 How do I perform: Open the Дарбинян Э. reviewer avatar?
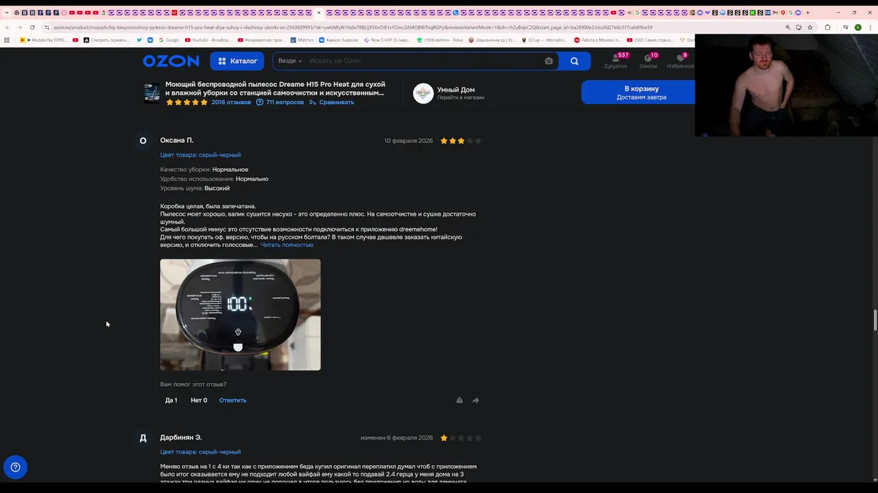143,438
